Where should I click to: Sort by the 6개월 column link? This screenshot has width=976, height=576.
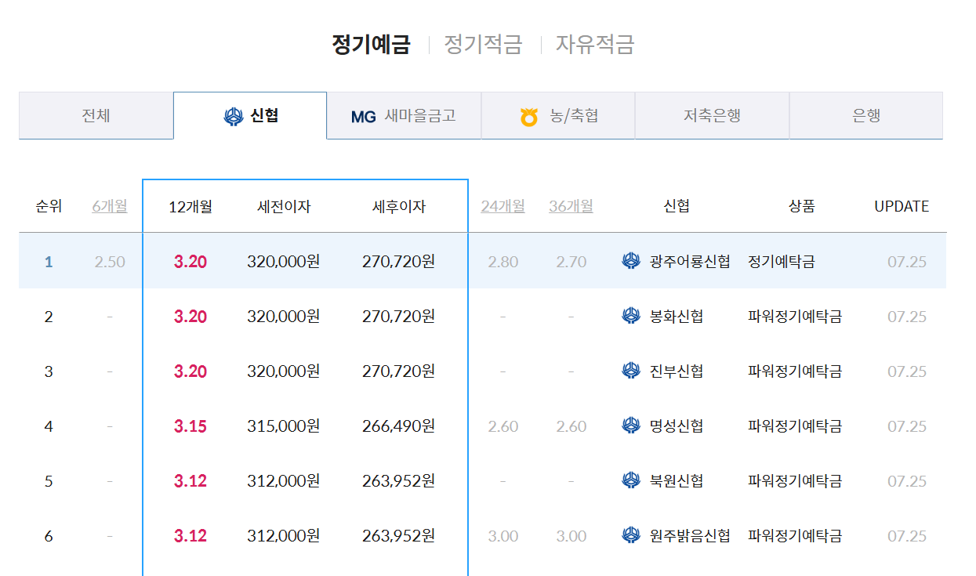click(x=110, y=206)
